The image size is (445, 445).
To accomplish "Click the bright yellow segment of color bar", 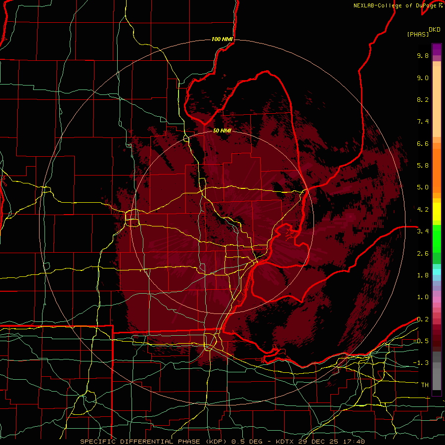I will click(x=437, y=212).
